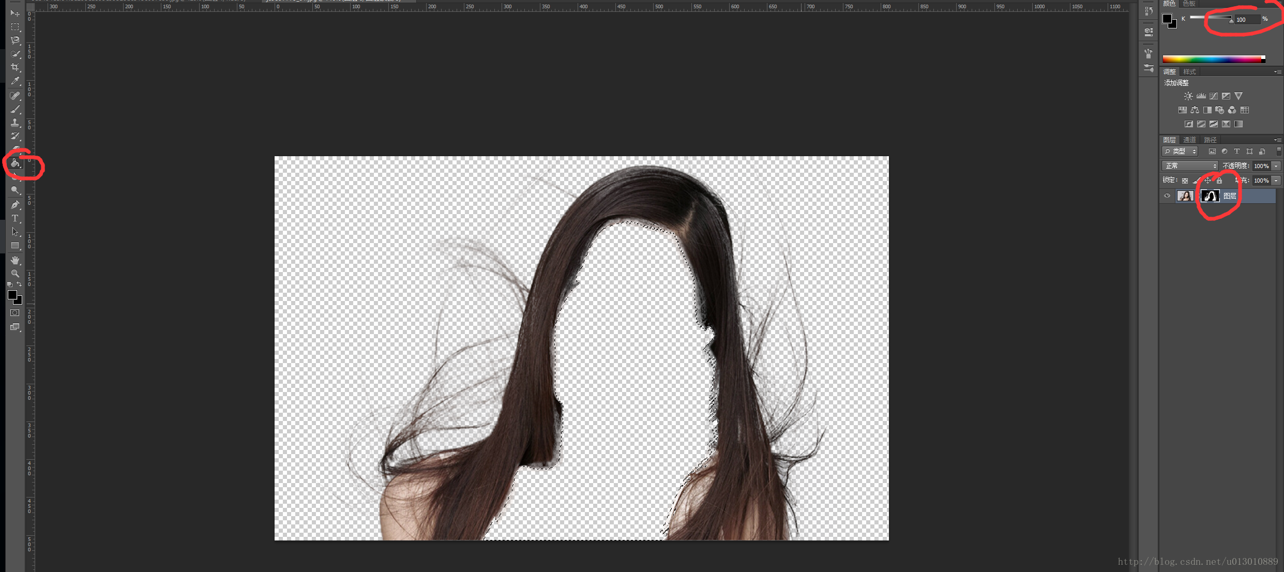Viewport: 1284px width, 572px height.
Task: Select the Move tool
Action: (15, 13)
